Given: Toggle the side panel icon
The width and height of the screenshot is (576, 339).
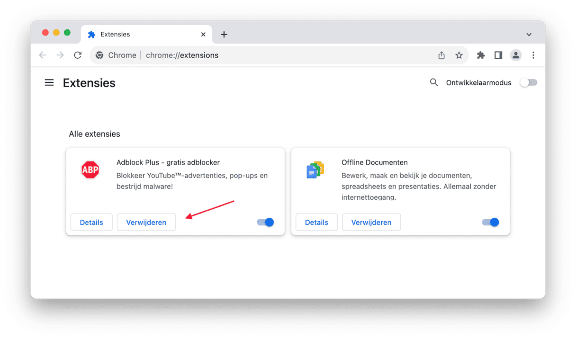Looking at the screenshot, I should (x=498, y=55).
